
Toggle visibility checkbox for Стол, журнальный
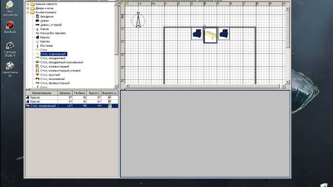click(110, 106)
